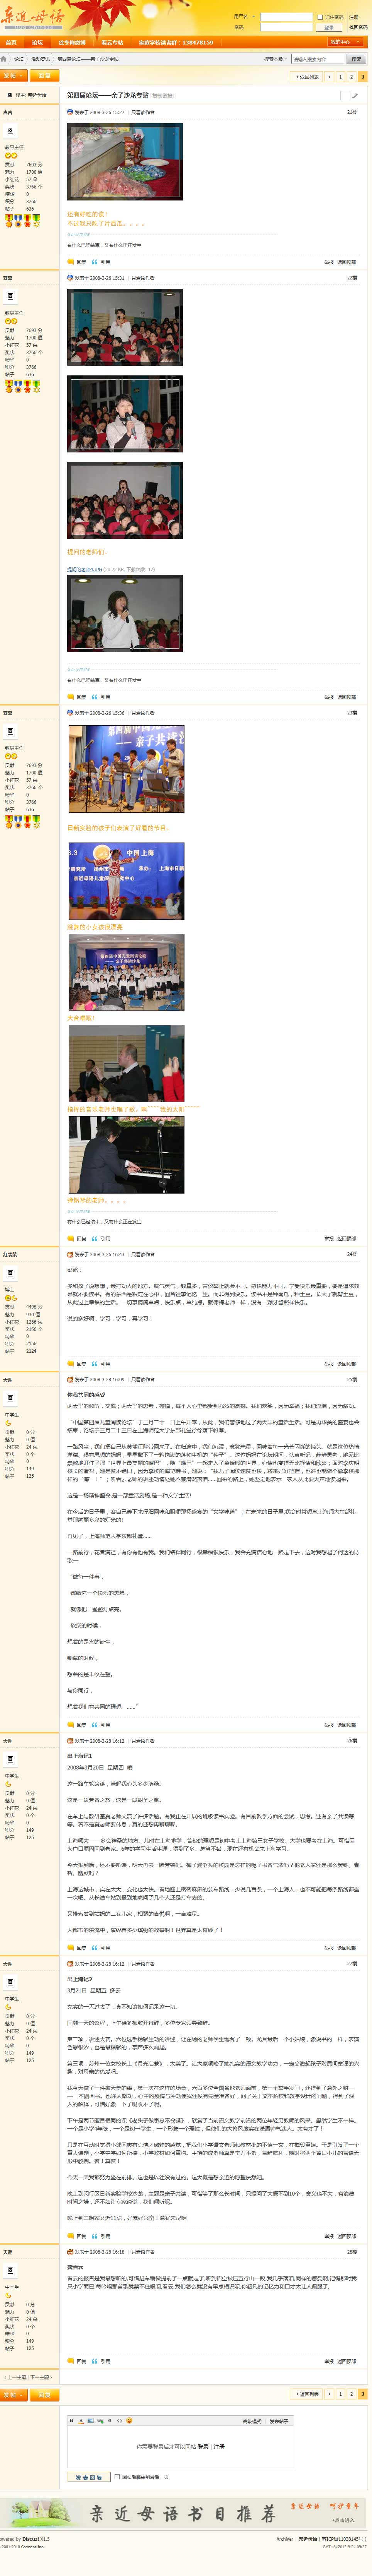This screenshot has width=372, height=2576.
Task: Click 举报 on floor 21 post
Action: pyautogui.click(x=329, y=262)
